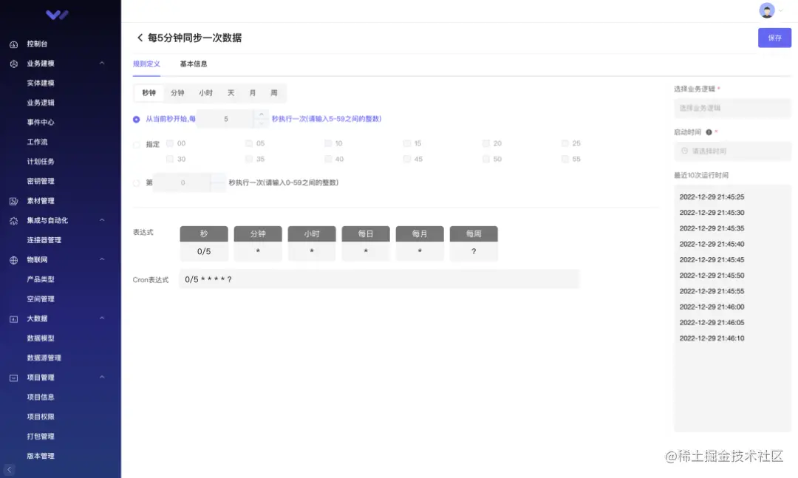This screenshot has height=478, width=798.
Task: Open the 选择业务逻辑 dropdown
Action: pyautogui.click(x=732, y=108)
